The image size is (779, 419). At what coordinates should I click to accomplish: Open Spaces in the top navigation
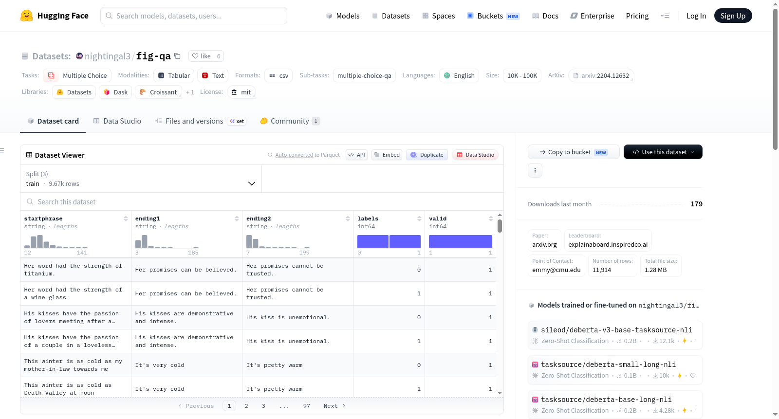(438, 16)
